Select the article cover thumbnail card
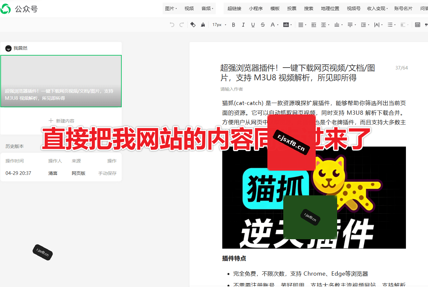Viewport: 428px width, 287px height. [61, 81]
